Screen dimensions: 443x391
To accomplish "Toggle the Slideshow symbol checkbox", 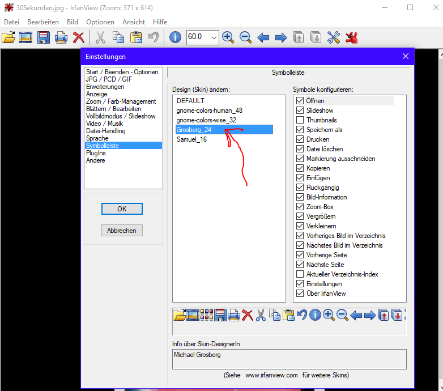I will pos(300,110).
